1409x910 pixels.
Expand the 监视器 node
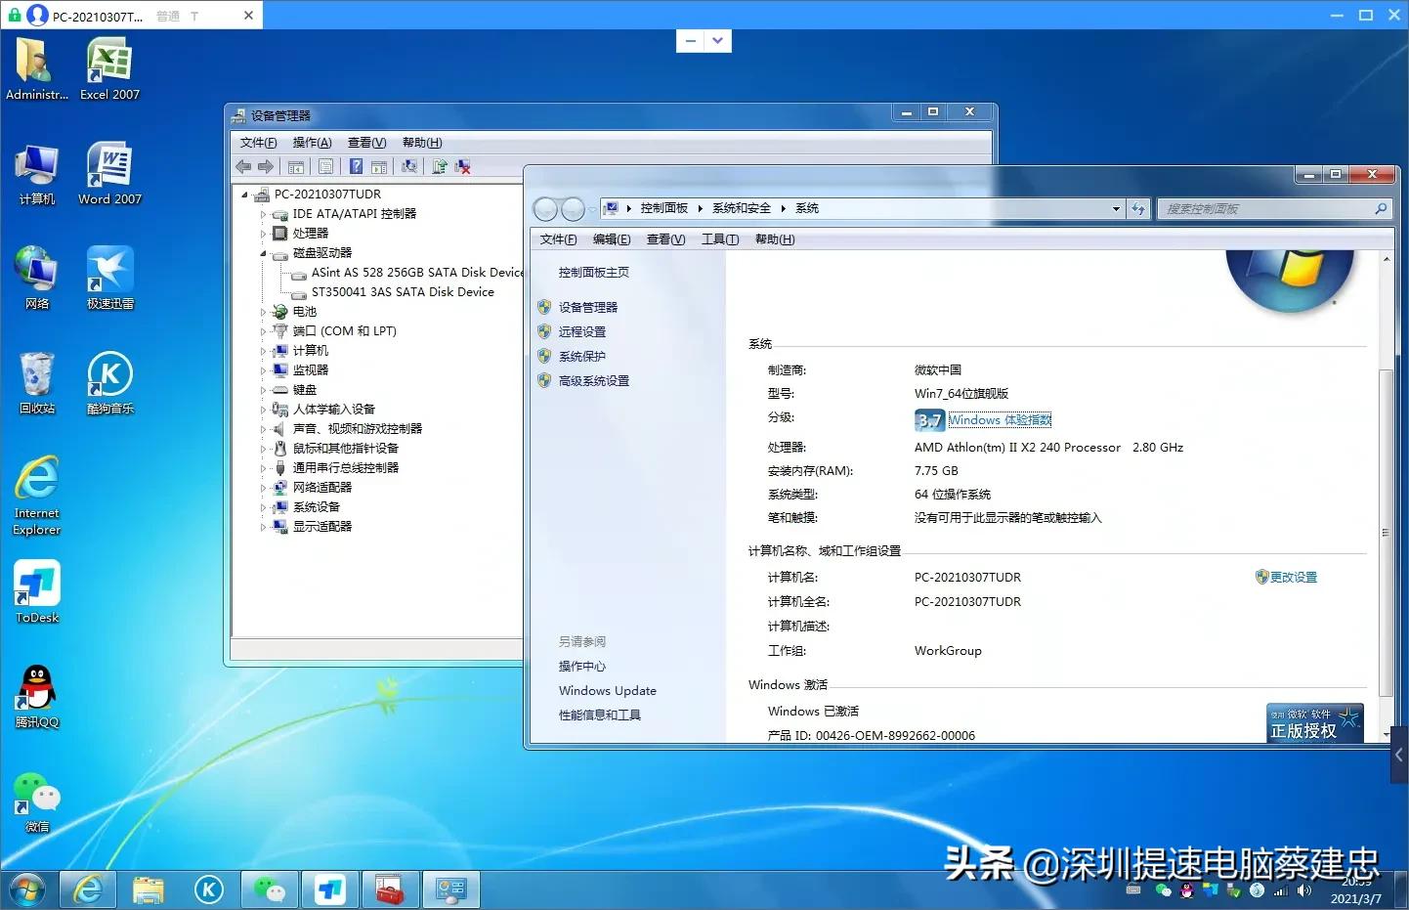[263, 370]
